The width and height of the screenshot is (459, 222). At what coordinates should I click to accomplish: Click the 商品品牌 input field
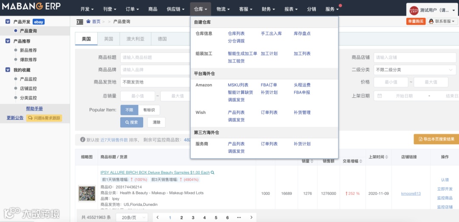(156, 70)
